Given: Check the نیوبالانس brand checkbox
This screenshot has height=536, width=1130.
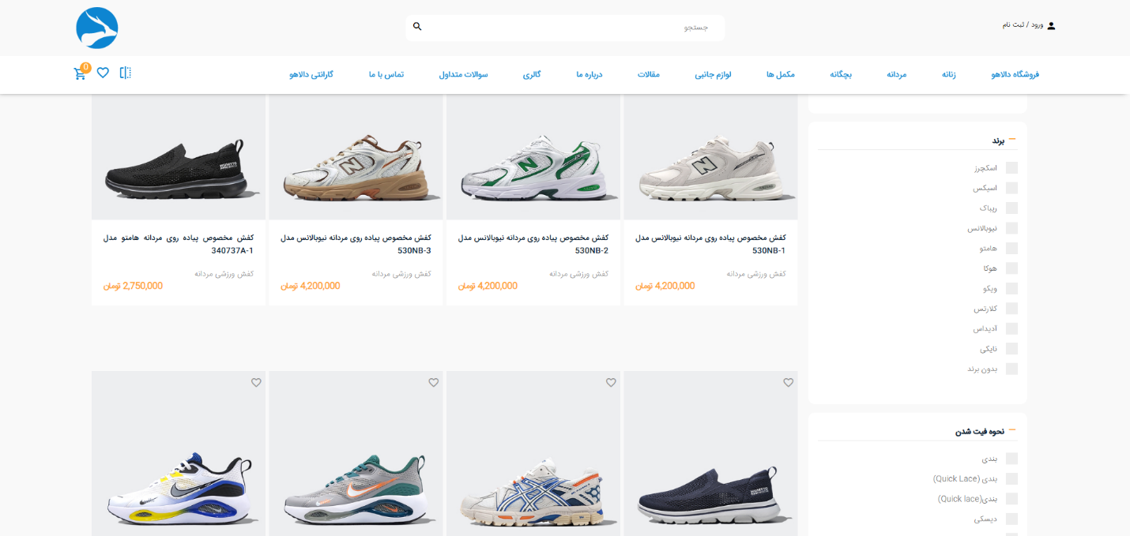Looking at the screenshot, I should pos(1011,228).
